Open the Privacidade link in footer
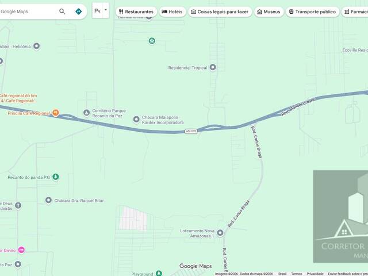 pyautogui.click(x=315, y=274)
